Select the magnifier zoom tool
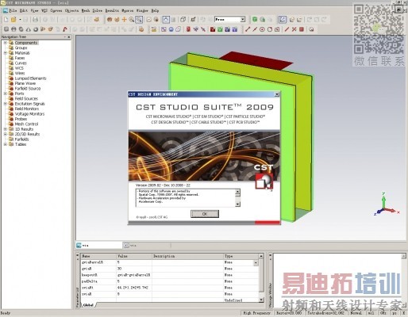Image resolution: width=408 pixels, height=317 pixels. pos(132,19)
